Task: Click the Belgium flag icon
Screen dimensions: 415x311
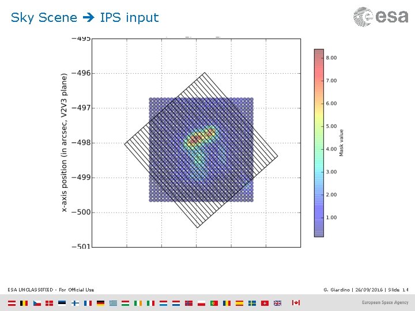Action: tap(24, 303)
